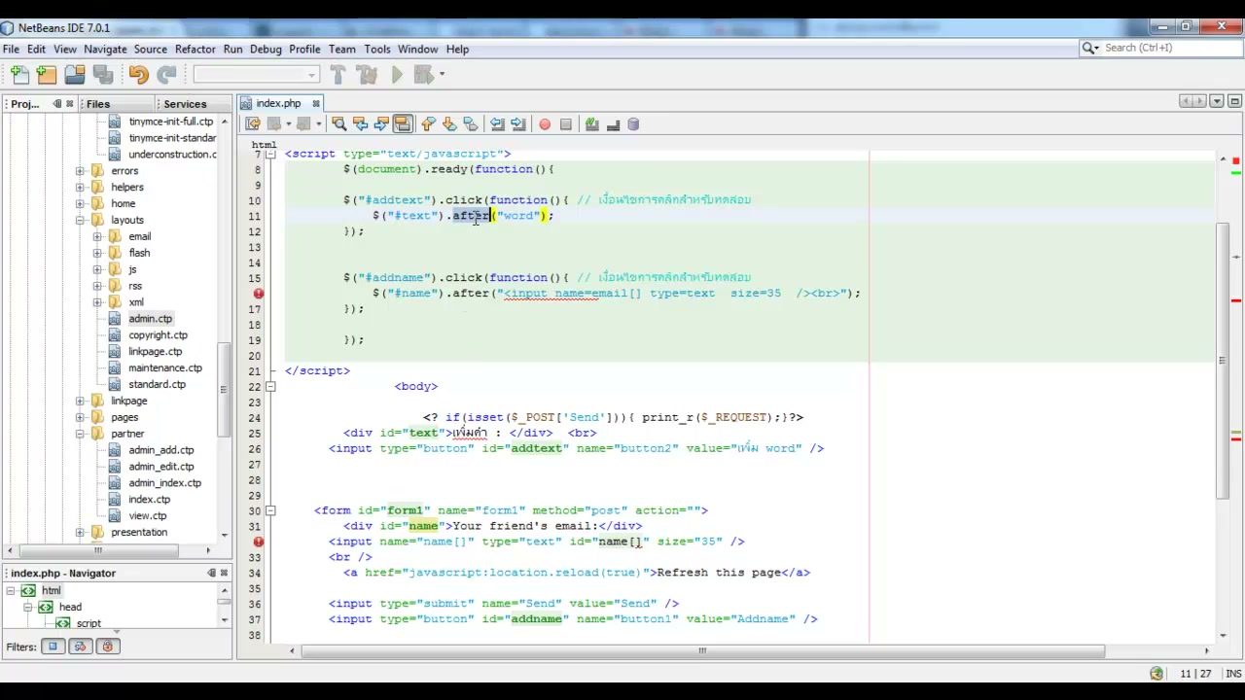Open the Debug Project dropdown arrow

click(x=442, y=75)
